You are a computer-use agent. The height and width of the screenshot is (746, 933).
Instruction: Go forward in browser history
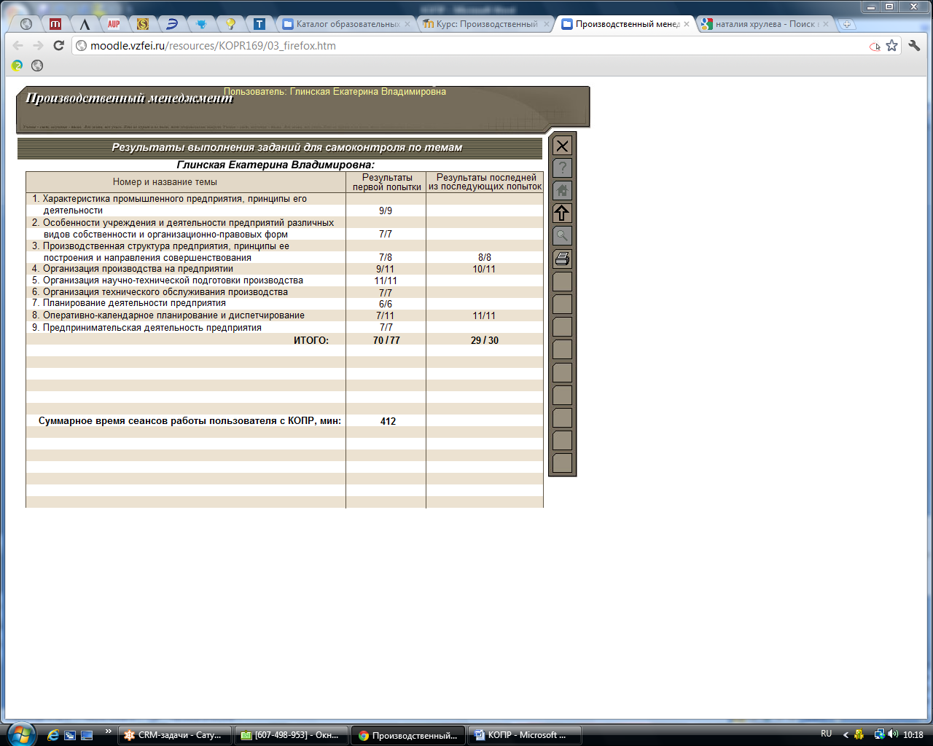[x=39, y=46]
